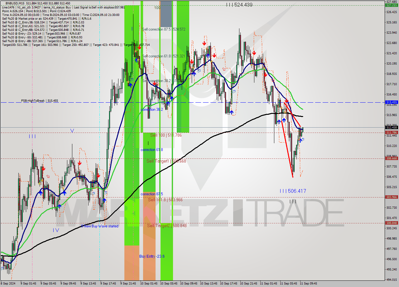The width and height of the screenshot is (399, 287).
Task: Click the '11 Sep 09:45' time label
Action: (x=308, y=284)
